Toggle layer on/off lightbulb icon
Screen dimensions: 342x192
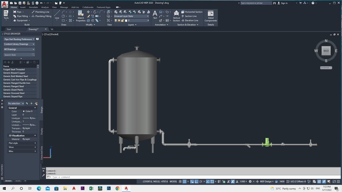click(116, 21)
